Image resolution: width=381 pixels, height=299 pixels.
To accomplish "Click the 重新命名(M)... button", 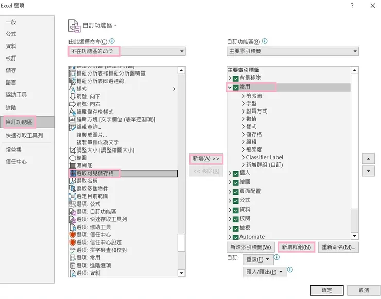I will pyautogui.click(x=338, y=247).
